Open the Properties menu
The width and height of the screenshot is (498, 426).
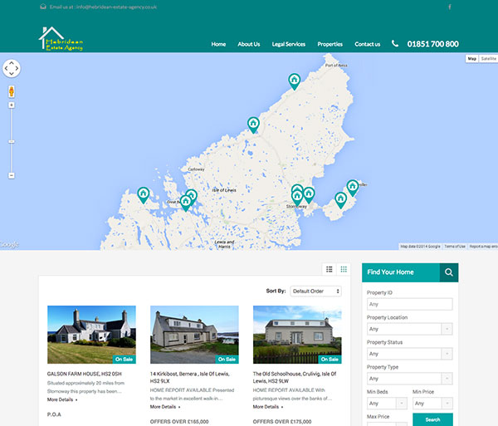330,44
